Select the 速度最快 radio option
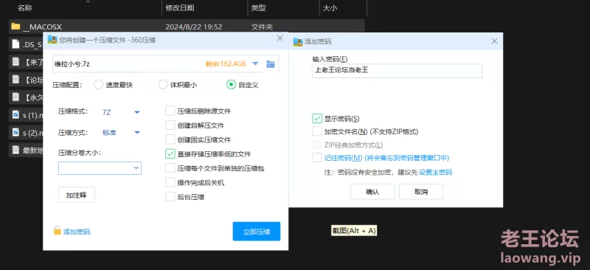590x270 pixels. [x=99, y=85]
